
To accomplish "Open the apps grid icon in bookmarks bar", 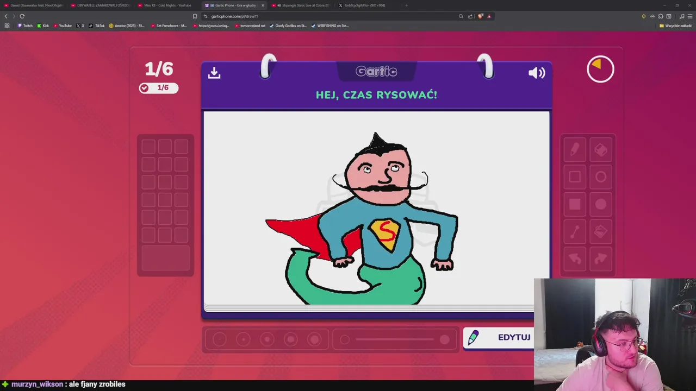I will [7, 26].
